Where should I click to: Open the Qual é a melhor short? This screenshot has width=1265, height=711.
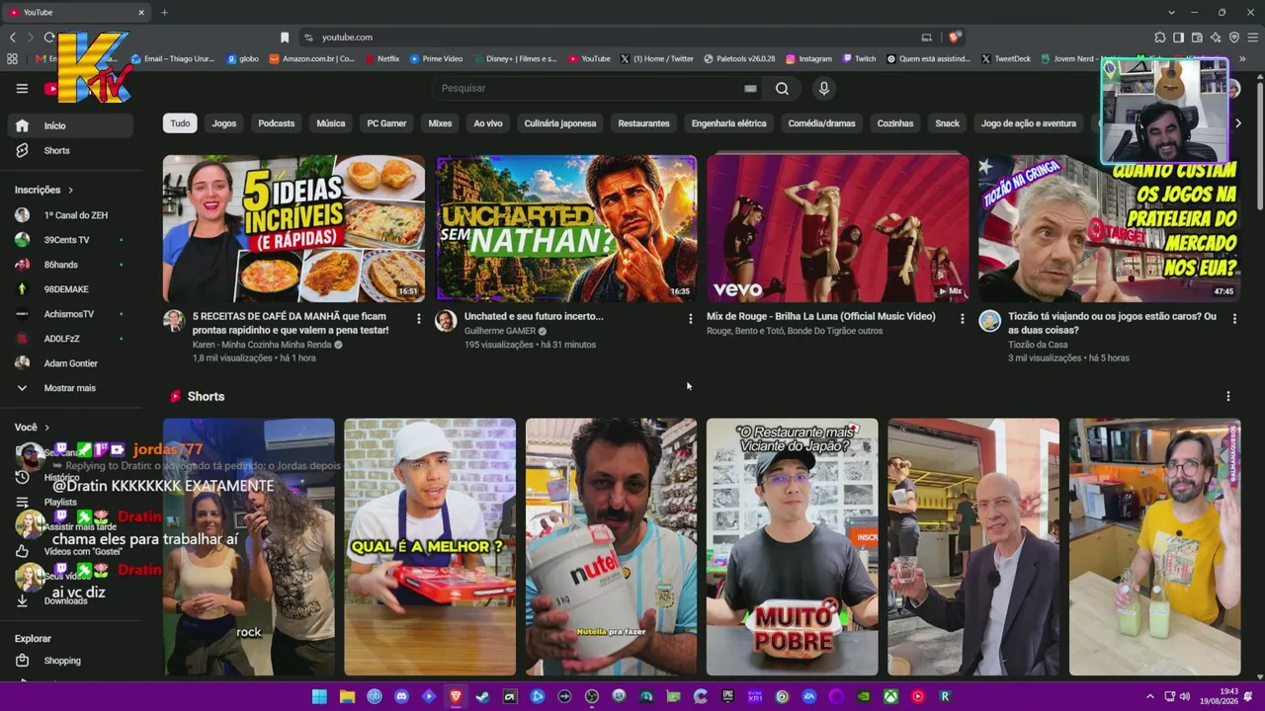coord(430,547)
